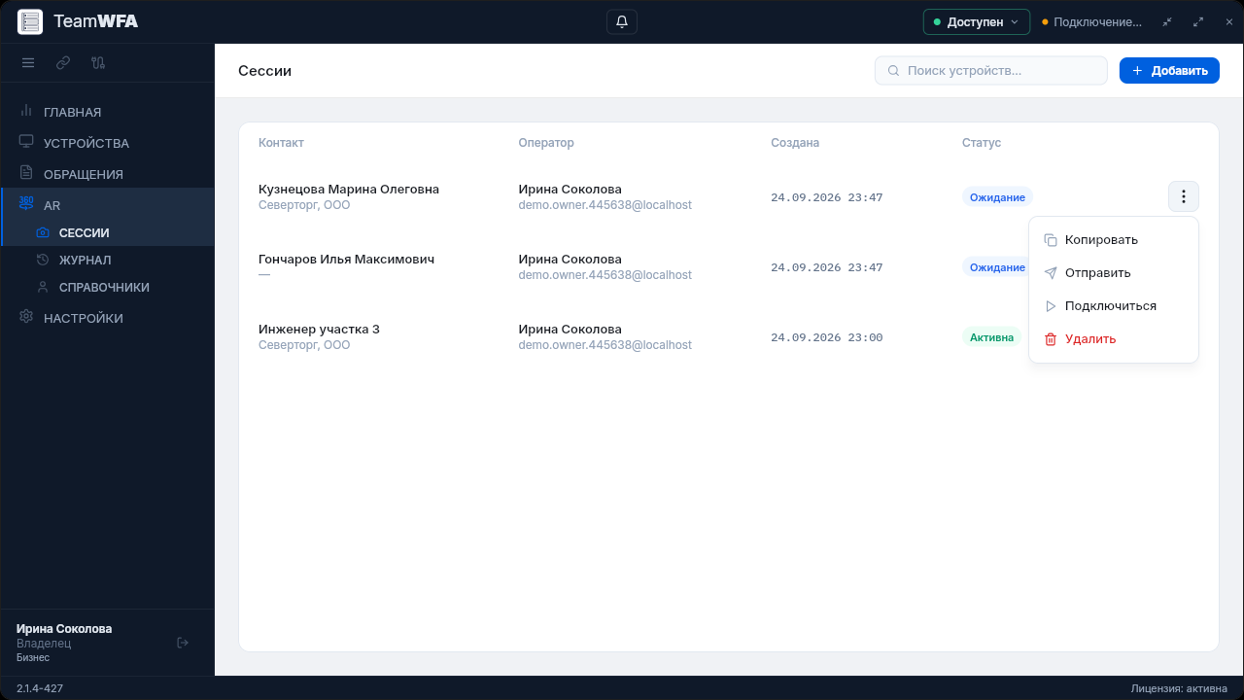Click the Сессии page heading
Viewport: 1244px width, 700px height.
click(265, 71)
